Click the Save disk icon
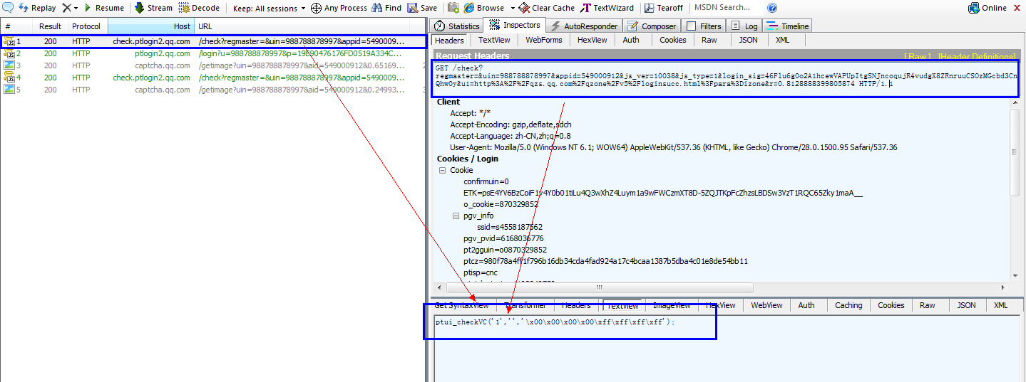 pos(413,8)
